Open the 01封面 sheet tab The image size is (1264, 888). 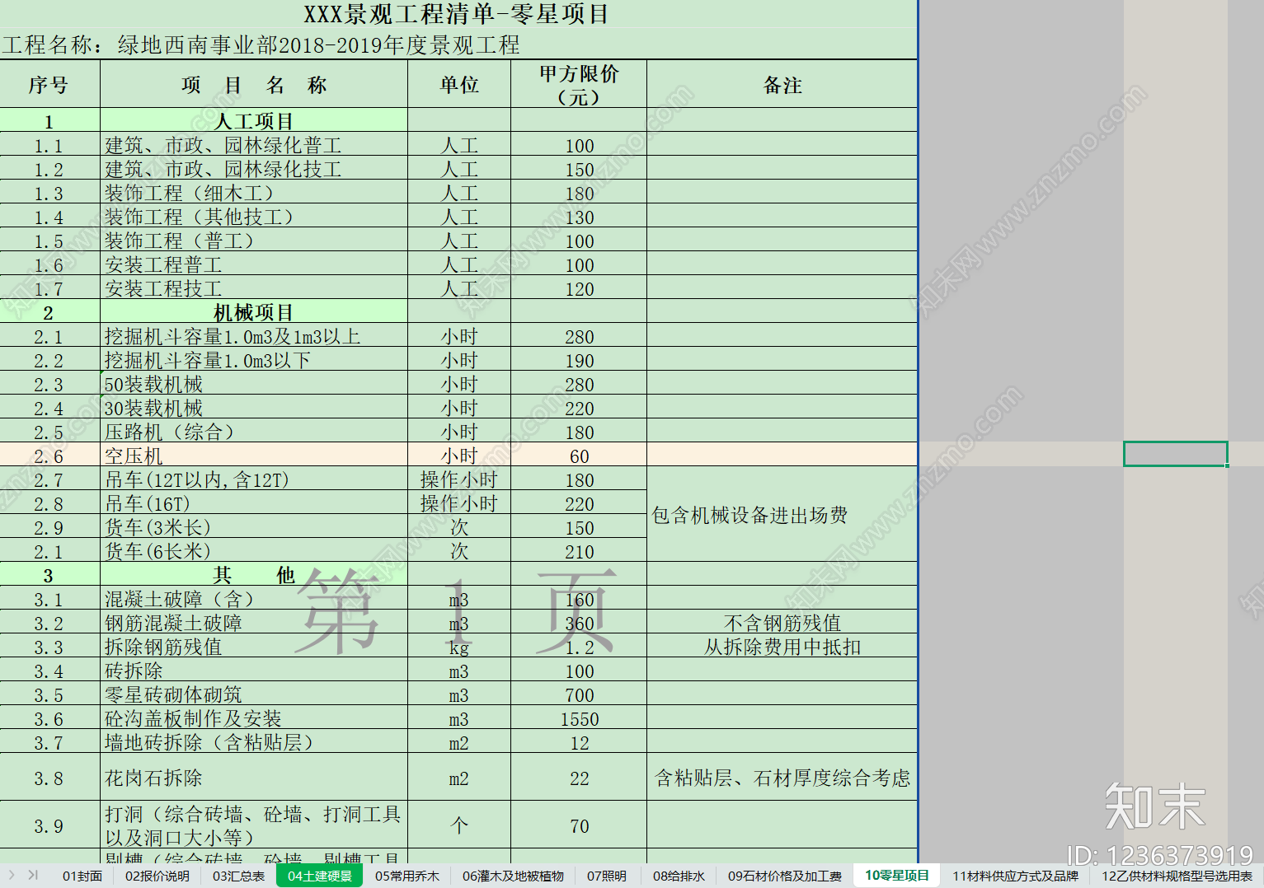tap(82, 876)
